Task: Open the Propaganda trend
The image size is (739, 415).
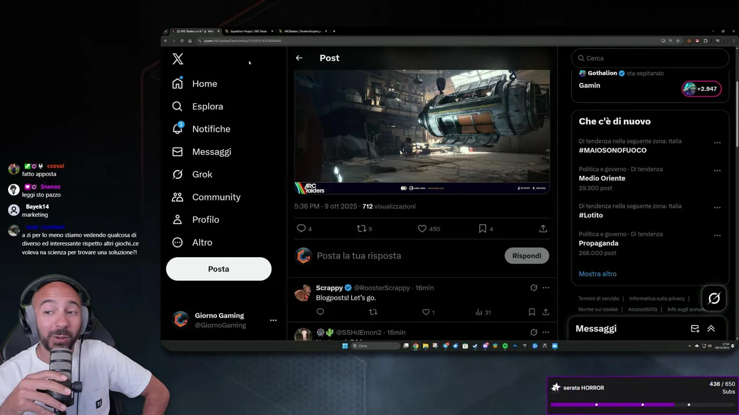Action: (599, 243)
